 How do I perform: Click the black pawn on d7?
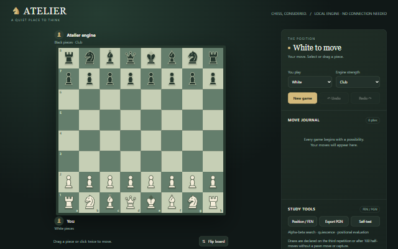pos(131,79)
